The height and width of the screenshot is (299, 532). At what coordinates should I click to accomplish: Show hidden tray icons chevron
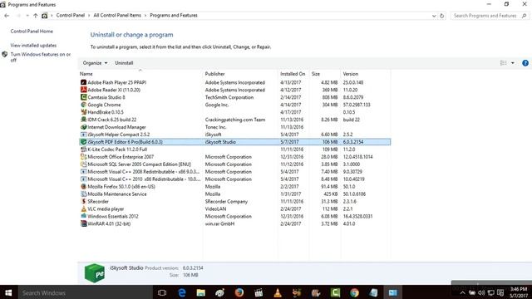tap(462, 293)
